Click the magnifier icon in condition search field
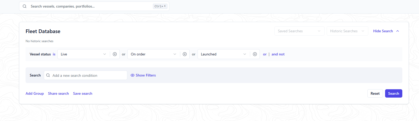Viewport: 419px width, 121px height. tap(48, 75)
